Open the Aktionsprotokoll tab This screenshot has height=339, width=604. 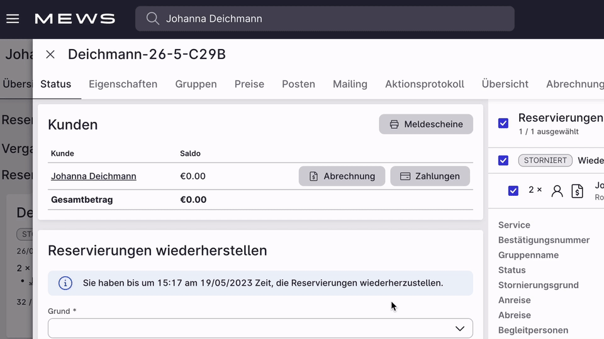[x=425, y=83]
